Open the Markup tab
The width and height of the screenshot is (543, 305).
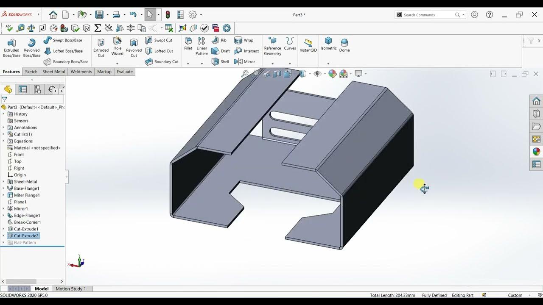(104, 72)
